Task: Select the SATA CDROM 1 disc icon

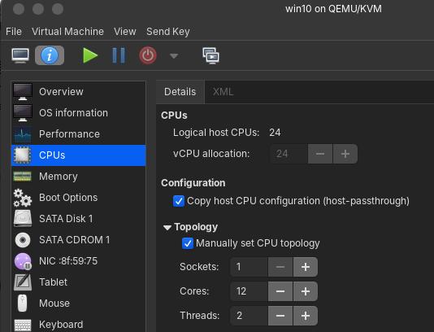Action: click(x=23, y=240)
